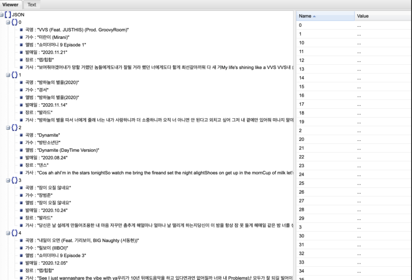Collapse object node 4
Screen dimensions: 412x280
[8, 233]
